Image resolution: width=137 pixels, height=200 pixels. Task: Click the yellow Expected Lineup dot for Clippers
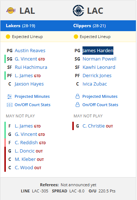76,37
